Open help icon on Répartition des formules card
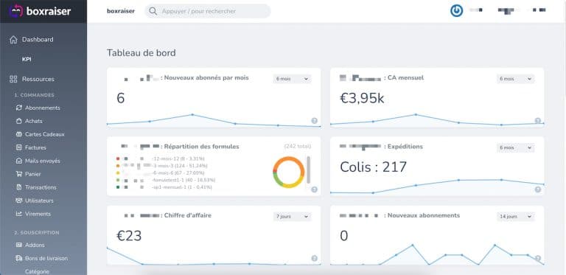Image resolution: width=566 pixels, height=275 pixels. [315, 189]
